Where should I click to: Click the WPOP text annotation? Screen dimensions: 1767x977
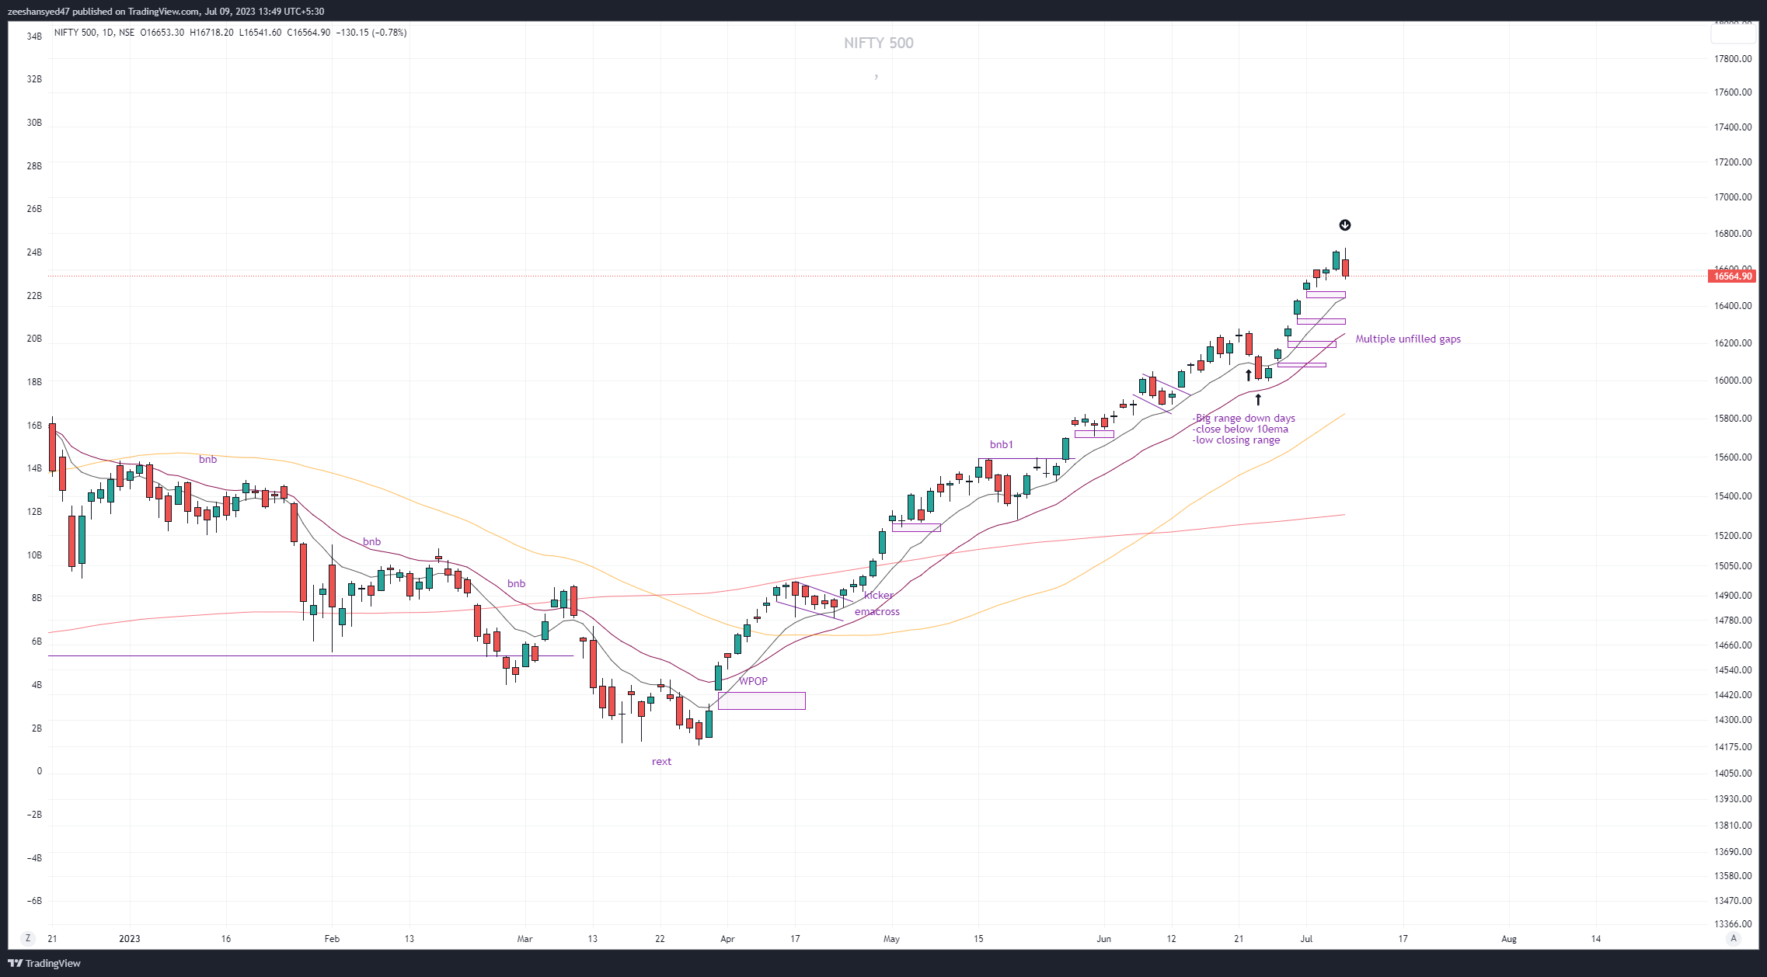[x=753, y=681]
